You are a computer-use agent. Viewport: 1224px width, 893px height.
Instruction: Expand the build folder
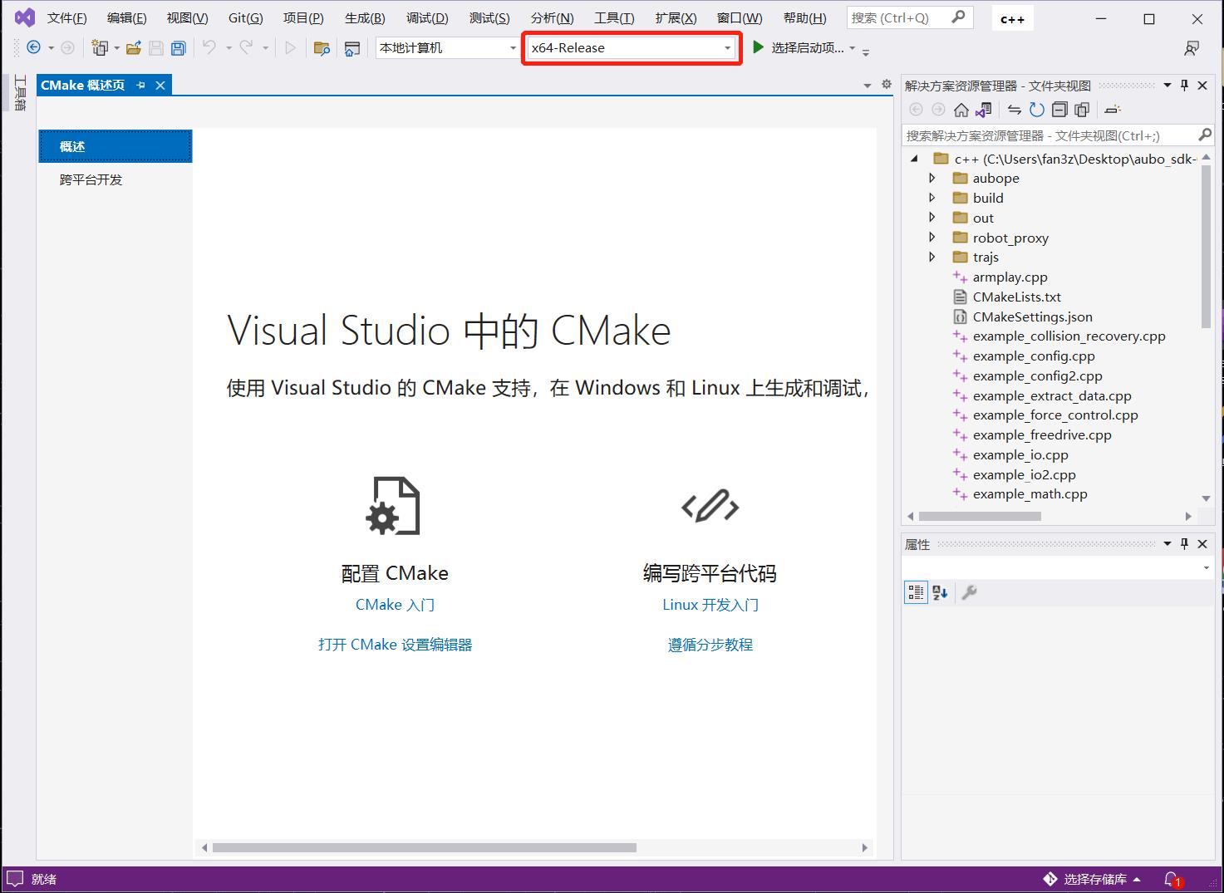pyautogui.click(x=932, y=198)
